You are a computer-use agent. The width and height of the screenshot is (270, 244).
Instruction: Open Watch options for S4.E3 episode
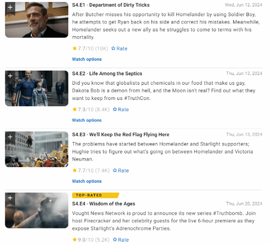87,181
